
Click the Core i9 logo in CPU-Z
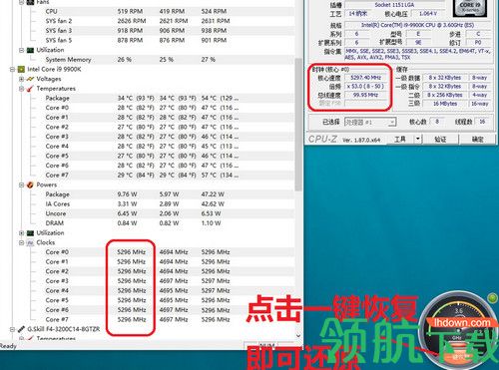pyautogui.click(x=470, y=8)
